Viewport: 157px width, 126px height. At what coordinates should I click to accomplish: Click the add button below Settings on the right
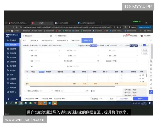pyautogui.click(x=145, y=53)
